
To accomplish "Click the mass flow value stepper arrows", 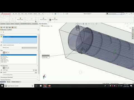I will (x=34, y=70).
